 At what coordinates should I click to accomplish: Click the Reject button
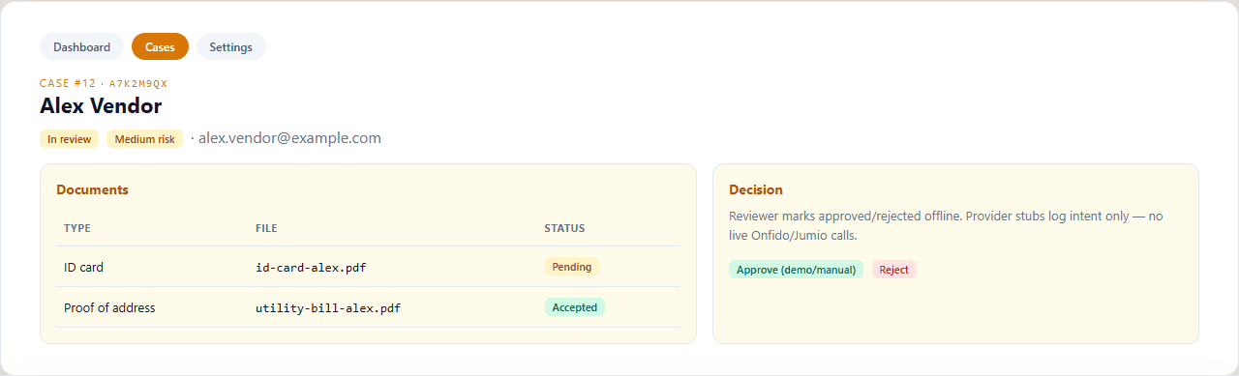(893, 270)
